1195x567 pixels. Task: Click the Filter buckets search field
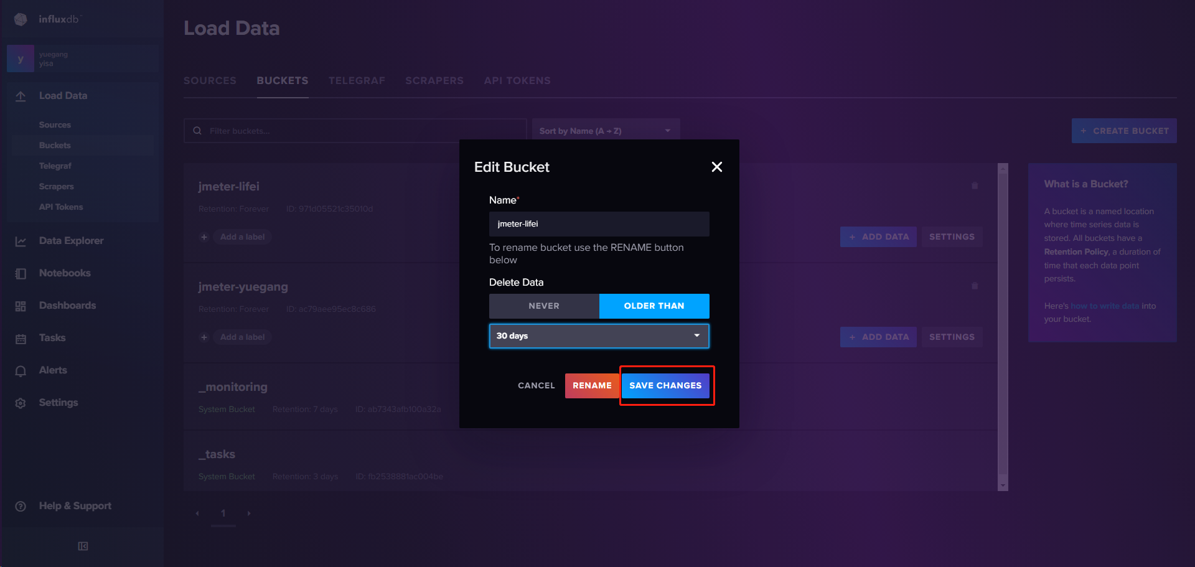coord(355,131)
